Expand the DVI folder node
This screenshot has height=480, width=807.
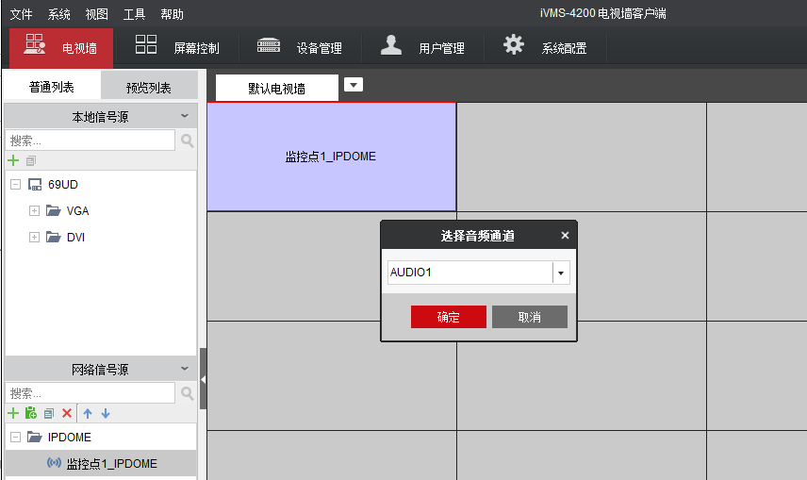coord(34,237)
